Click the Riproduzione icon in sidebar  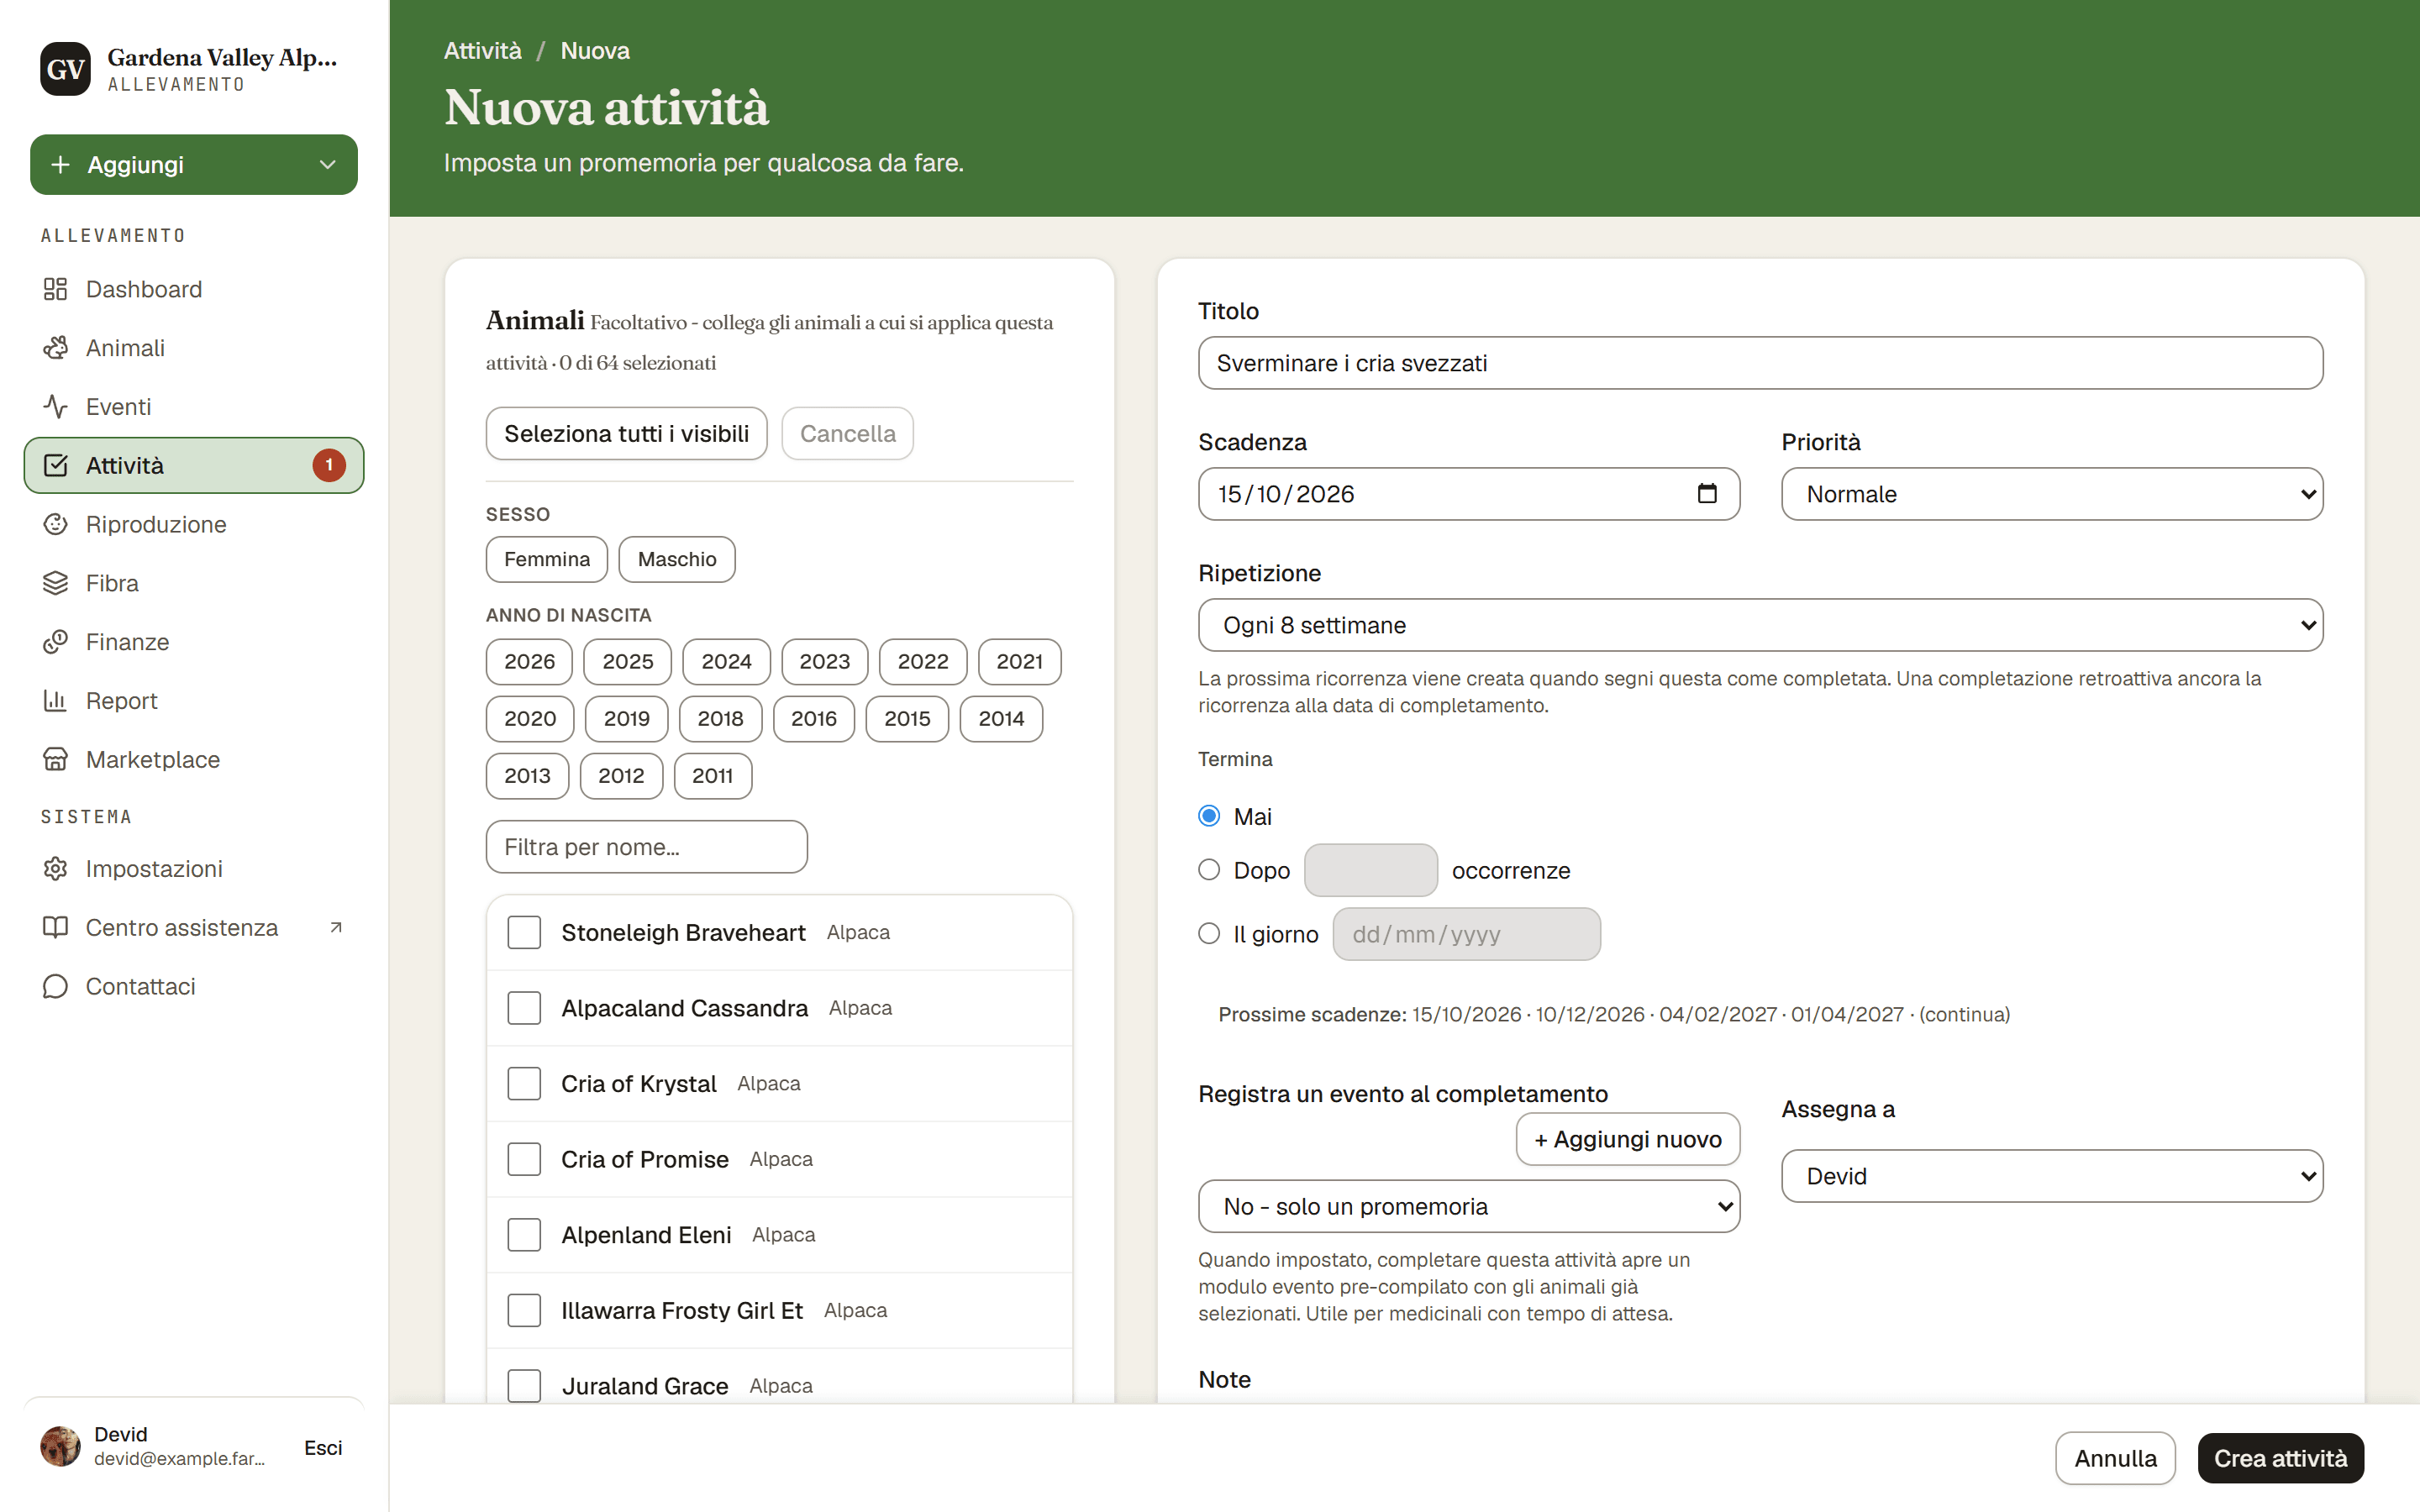(x=55, y=524)
